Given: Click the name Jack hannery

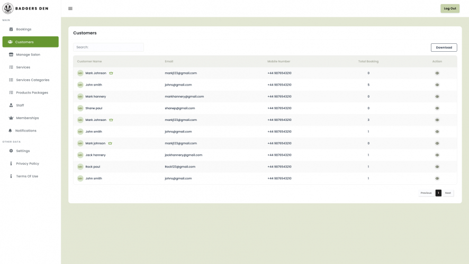Looking at the screenshot, I should tap(95, 155).
